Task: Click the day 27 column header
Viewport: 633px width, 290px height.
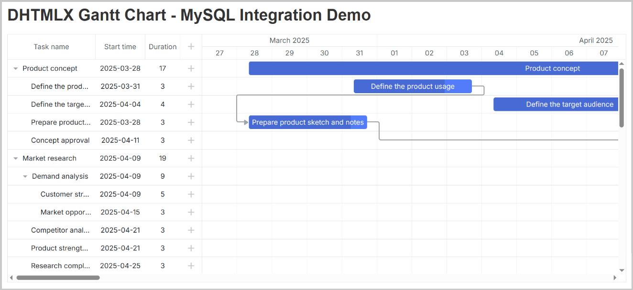Action: pyautogui.click(x=219, y=53)
